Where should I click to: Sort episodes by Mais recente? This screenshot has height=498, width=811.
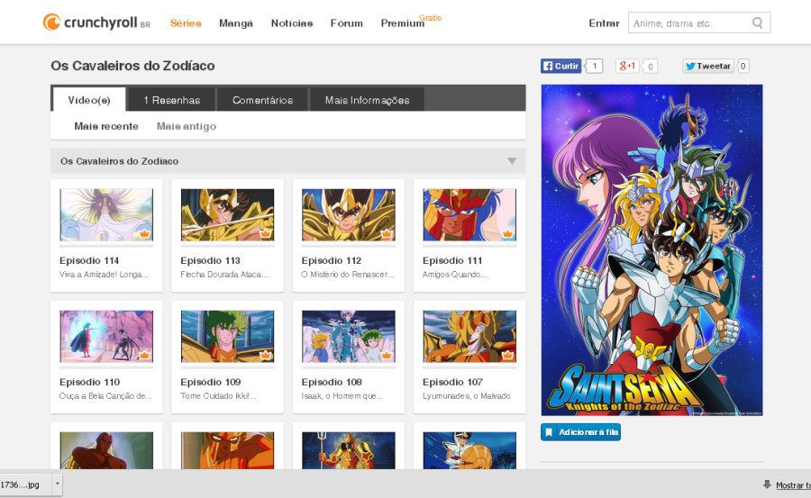pos(106,126)
